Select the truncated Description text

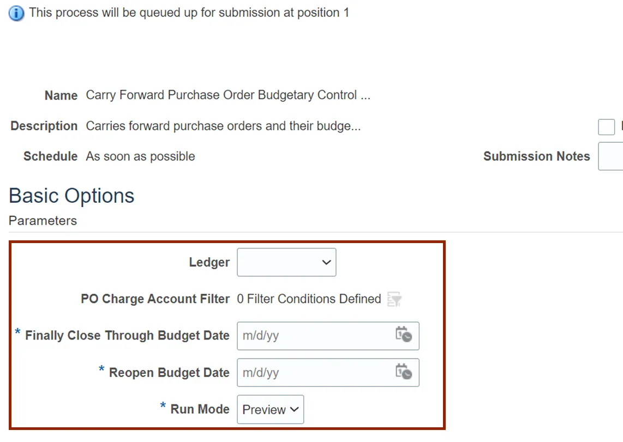223,126
